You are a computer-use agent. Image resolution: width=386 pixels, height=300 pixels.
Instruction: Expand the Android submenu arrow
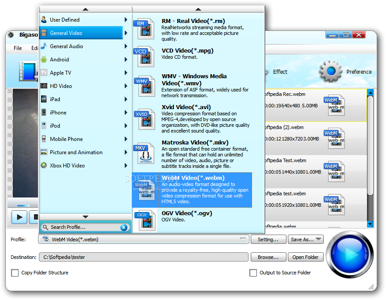[126, 59]
